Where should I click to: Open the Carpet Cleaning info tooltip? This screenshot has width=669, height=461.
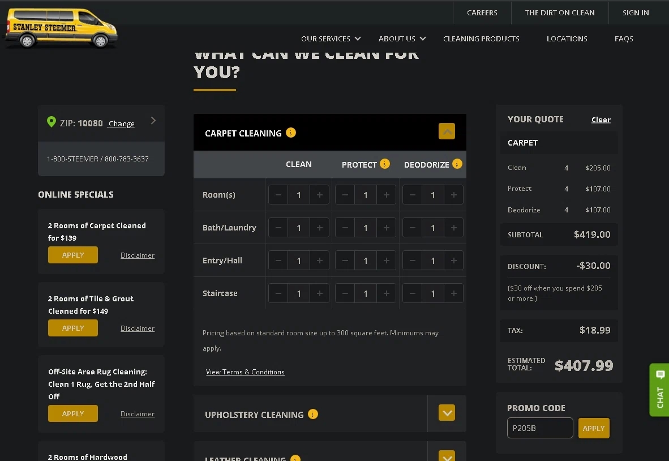pos(291,133)
